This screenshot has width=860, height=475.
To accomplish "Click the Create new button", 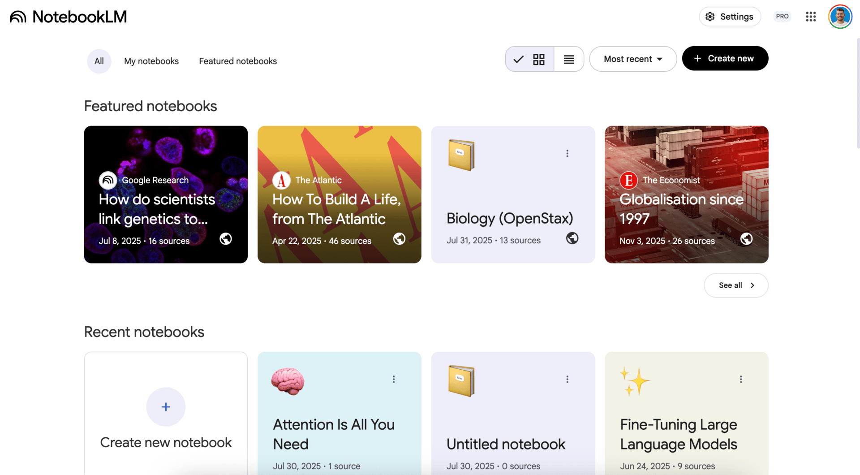I will pos(725,59).
